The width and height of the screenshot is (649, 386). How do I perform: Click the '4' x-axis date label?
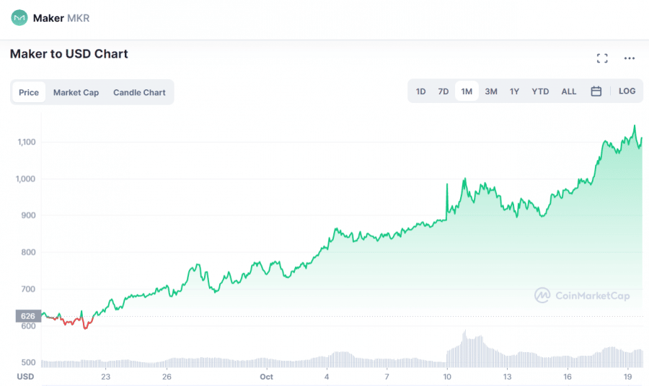point(327,377)
